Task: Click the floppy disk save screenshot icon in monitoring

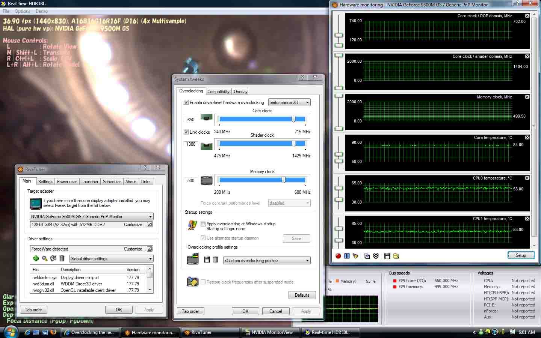Action: coord(387,256)
